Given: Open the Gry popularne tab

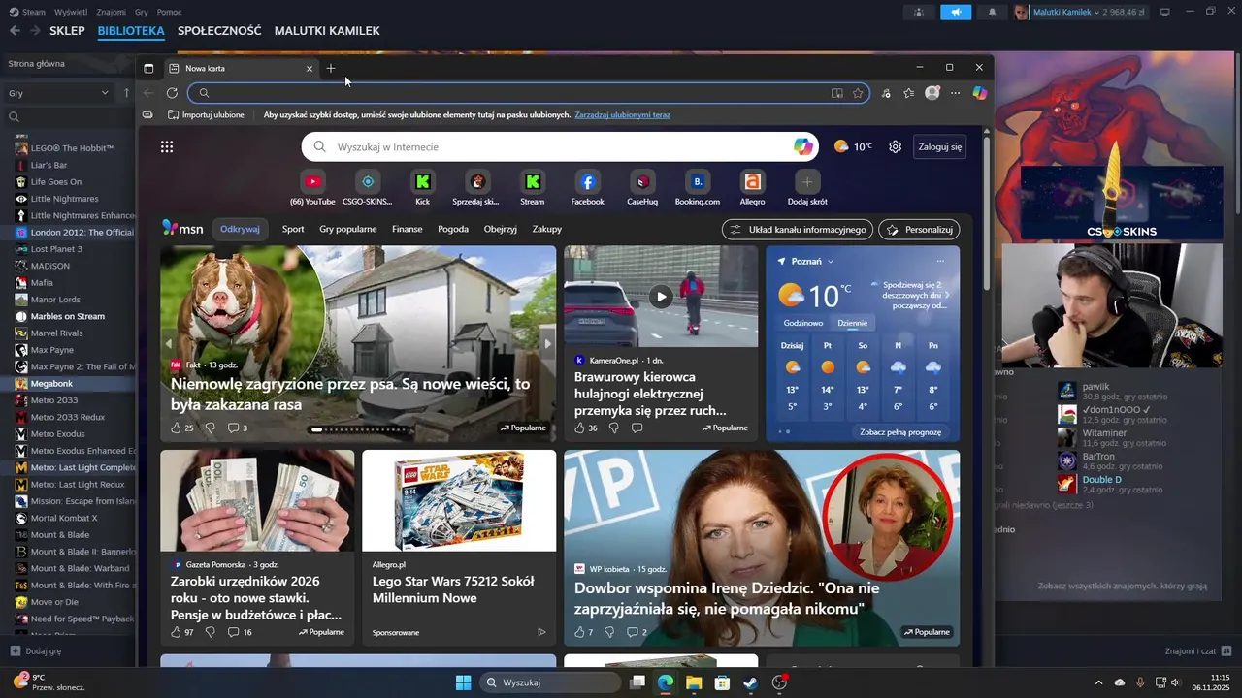Looking at the screenshot, I should [x=348, y=230].
